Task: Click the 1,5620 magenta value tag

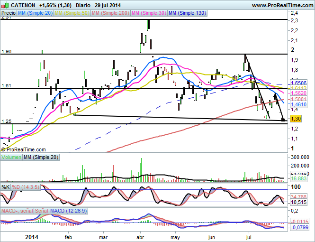Action: click(298, 93)
